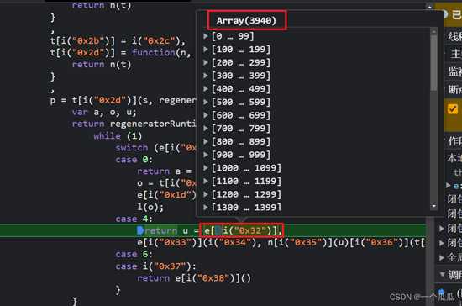Expand the [0 … 99] array range
This screenshot has width=462, height=306.
coord(233,36)
